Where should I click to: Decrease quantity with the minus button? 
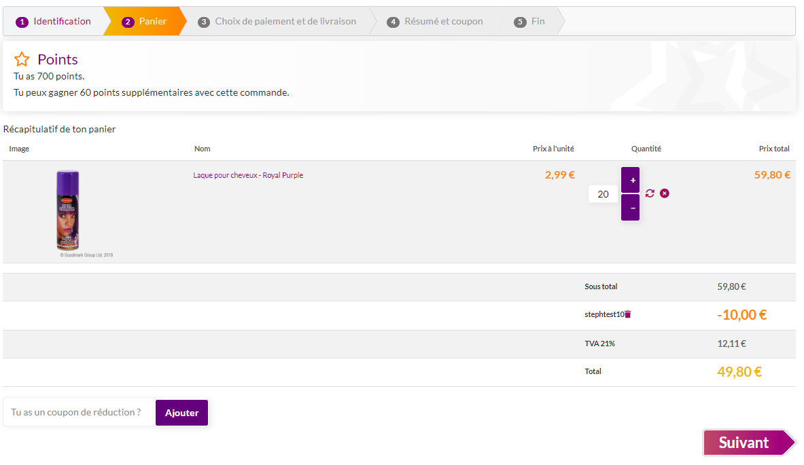(x=630, y=208)
